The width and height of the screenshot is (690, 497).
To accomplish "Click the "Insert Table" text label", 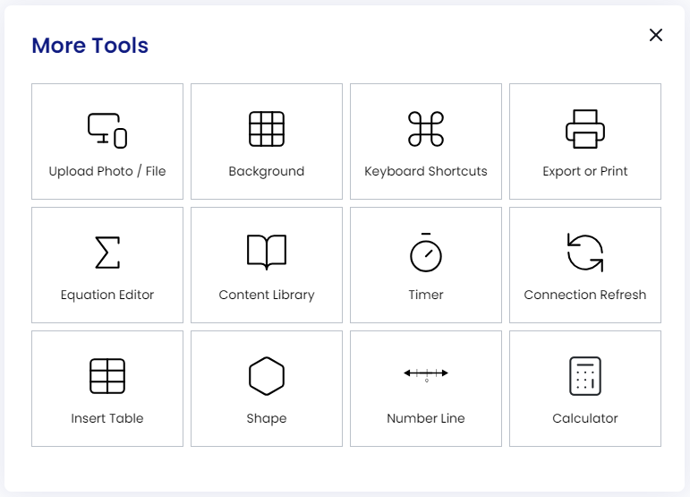I will (x=107, y=418).
